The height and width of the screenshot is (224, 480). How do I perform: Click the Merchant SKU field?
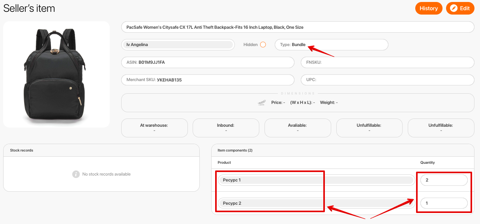point(208,80)
